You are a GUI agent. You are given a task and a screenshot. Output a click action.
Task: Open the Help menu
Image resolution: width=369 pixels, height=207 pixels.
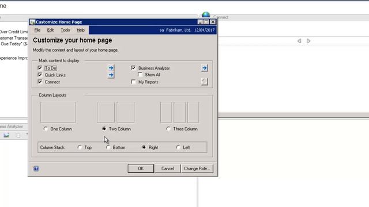coord(81,30)
